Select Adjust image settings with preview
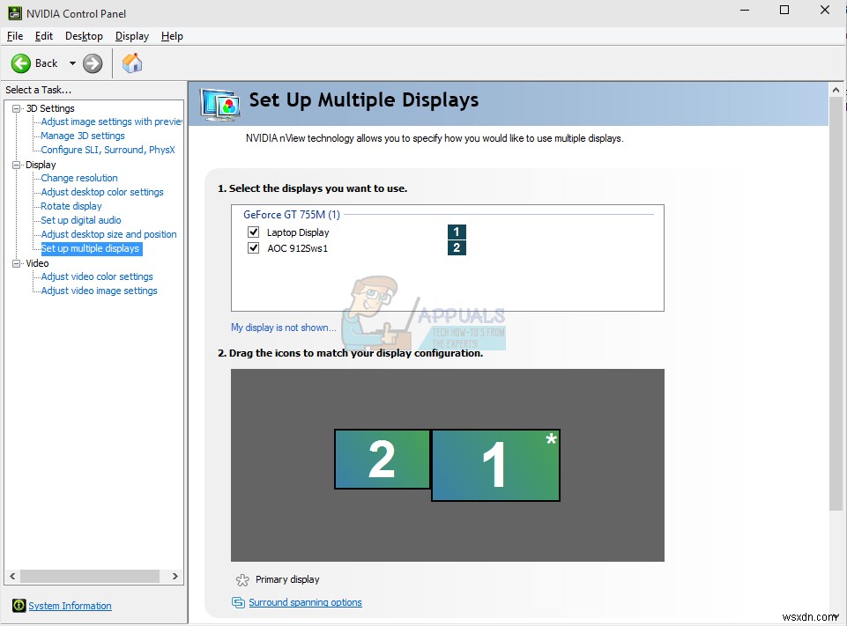847x626 pixels. pos(112,122)
